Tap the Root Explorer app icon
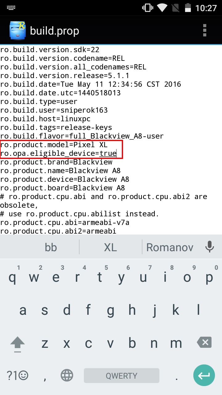The image size is (222, 395). point(17,31)
